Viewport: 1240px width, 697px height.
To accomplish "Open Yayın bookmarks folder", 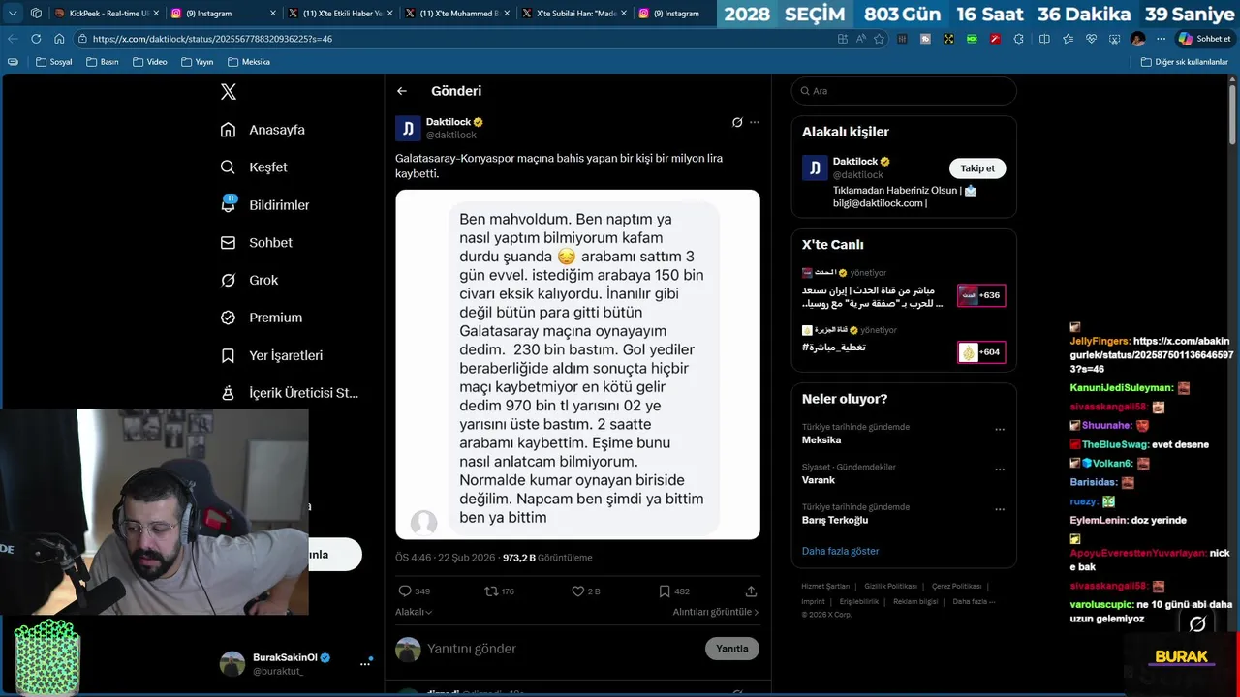I will (197, 62).
